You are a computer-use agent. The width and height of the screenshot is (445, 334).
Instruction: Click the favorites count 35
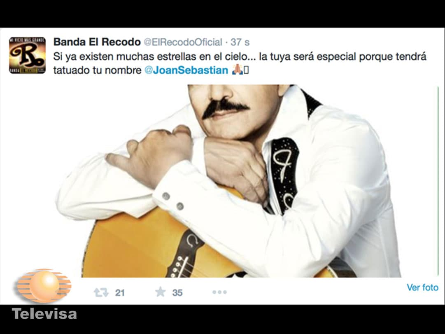[177, 293]
